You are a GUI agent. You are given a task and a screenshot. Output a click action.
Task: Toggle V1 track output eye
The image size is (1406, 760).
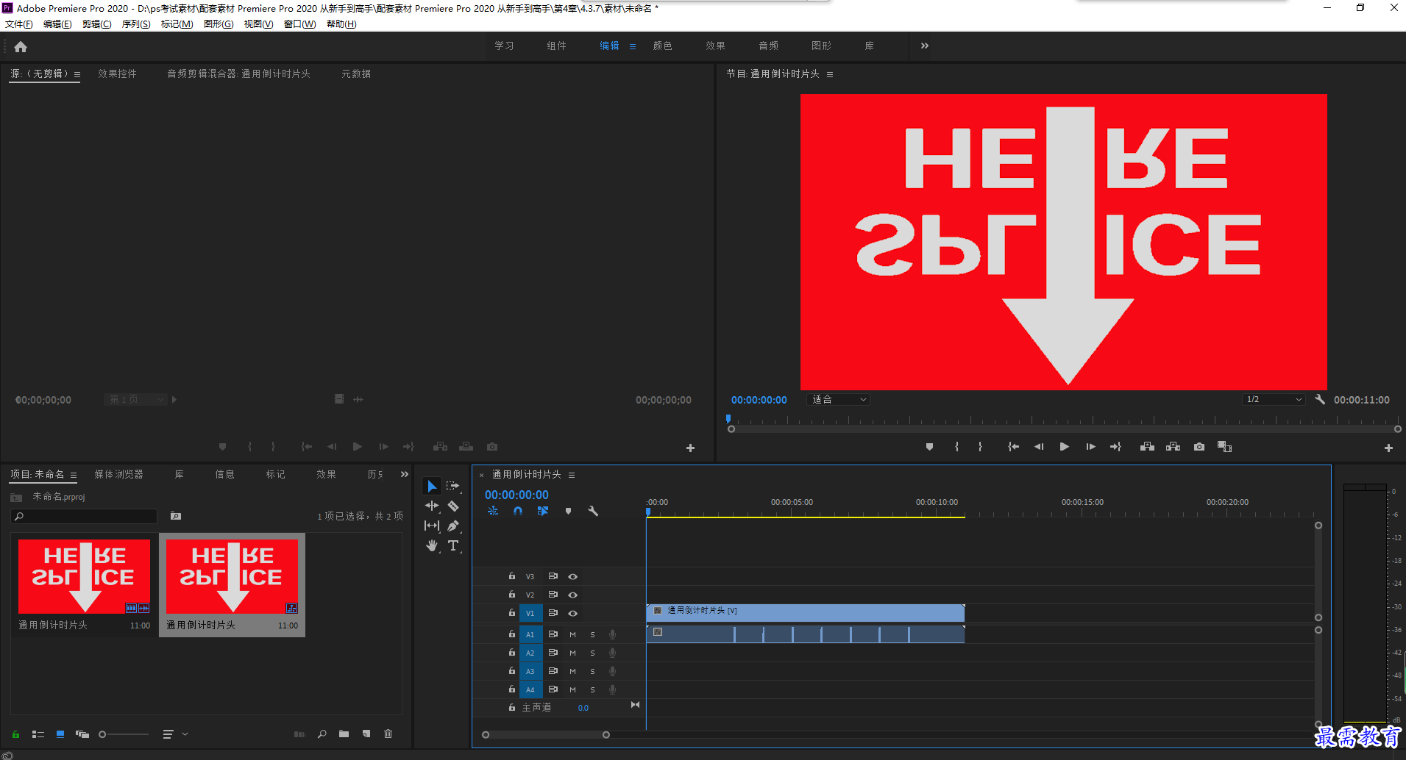[572, 613]
